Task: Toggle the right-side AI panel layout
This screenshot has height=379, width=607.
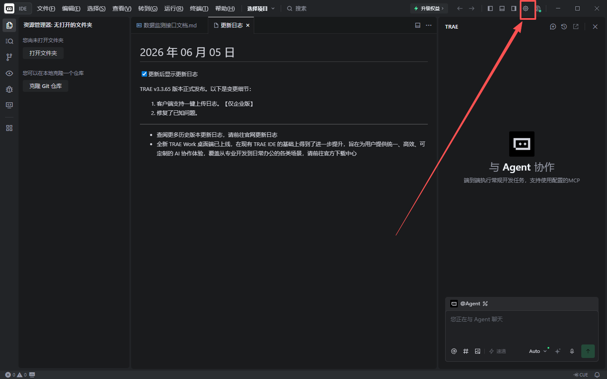Action: pos(514,8)
